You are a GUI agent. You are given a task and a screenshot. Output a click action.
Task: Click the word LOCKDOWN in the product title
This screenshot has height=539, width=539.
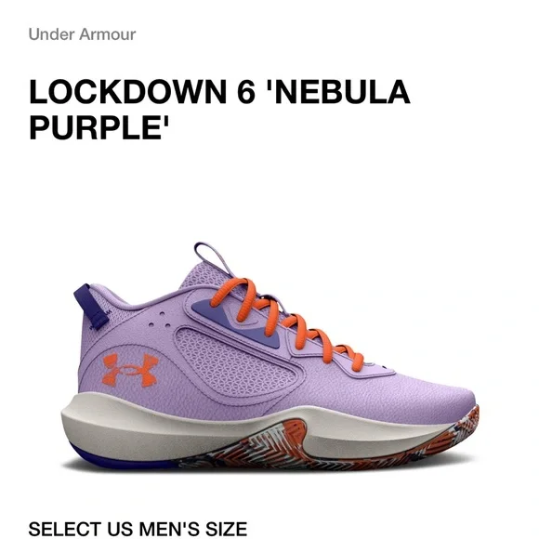127,92
